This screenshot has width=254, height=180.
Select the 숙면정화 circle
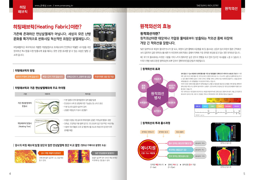pyautogui.click(x=144, y=103)
